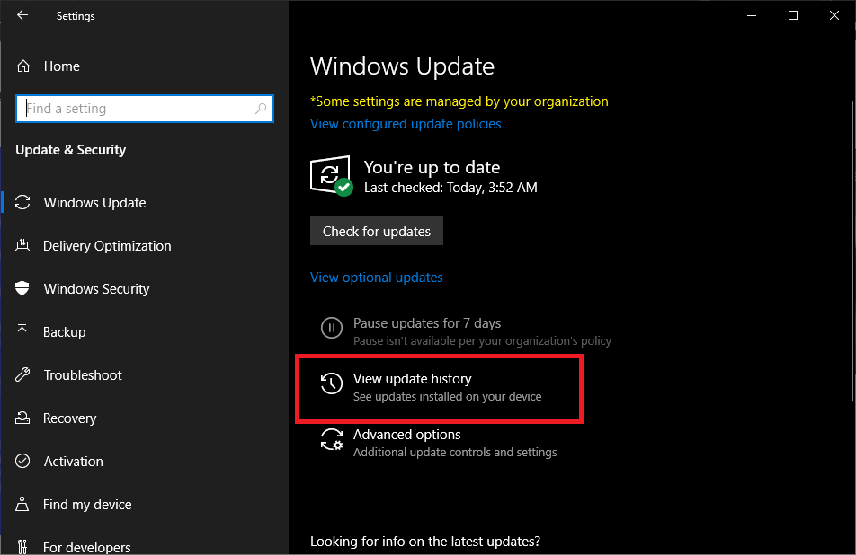
Task: Click "Additional update controls and settings" text
Action: [455, 452]
